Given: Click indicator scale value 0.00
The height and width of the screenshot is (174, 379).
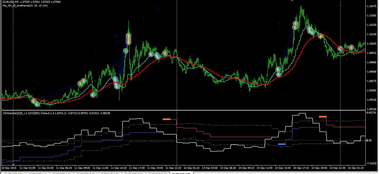Looking at the screenshot, I should (x=369, y=141).
